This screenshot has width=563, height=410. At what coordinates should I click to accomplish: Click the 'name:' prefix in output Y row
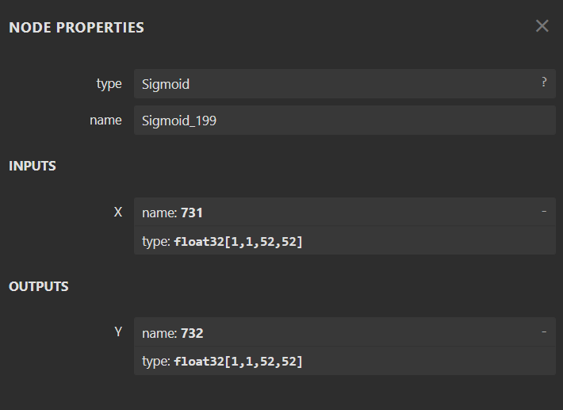[159, 333]
